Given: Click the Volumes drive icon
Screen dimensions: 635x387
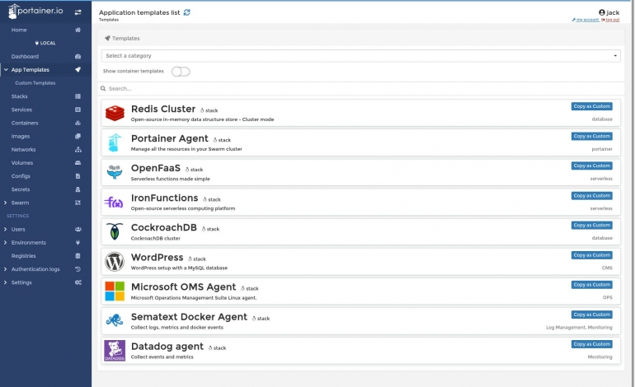Looking at the screenshot, I should 78,163.
